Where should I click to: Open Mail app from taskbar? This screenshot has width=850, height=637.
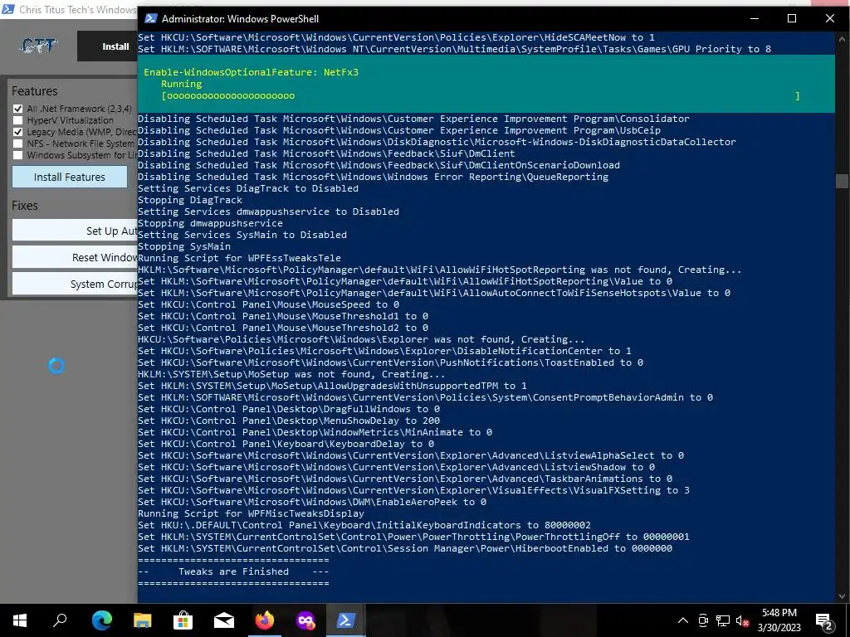(x=224, y=620)
